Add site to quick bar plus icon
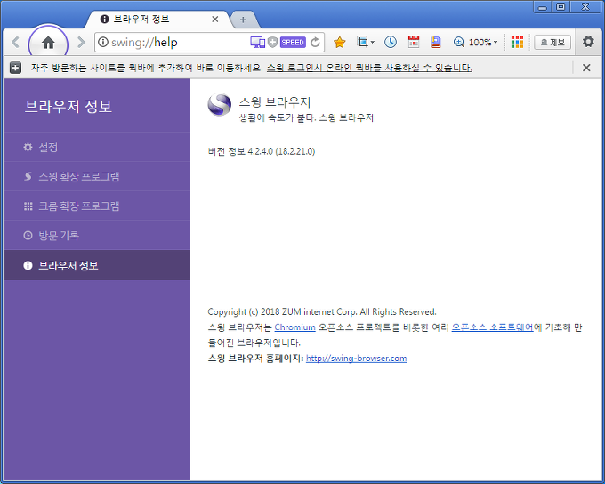Image resolution: width=605 pixels, height=484 pixels. click(15, 68)
